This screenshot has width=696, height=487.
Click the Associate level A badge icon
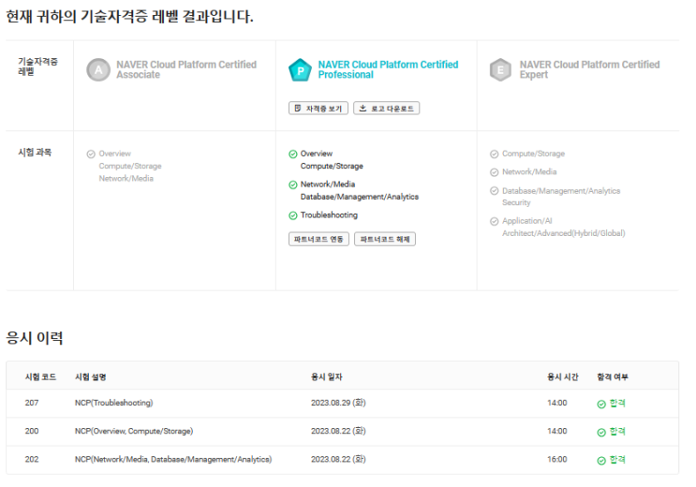98,69
